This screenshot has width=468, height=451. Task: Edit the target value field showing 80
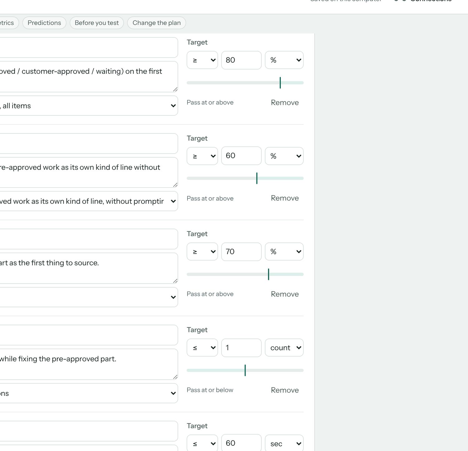click(x=241, y=60)
